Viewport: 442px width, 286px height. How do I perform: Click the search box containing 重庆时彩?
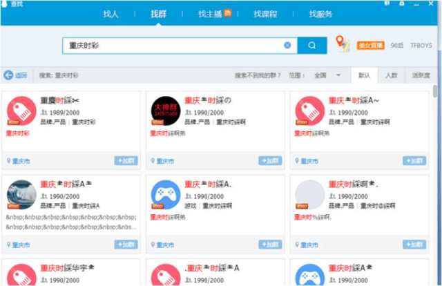coord(180,46)
